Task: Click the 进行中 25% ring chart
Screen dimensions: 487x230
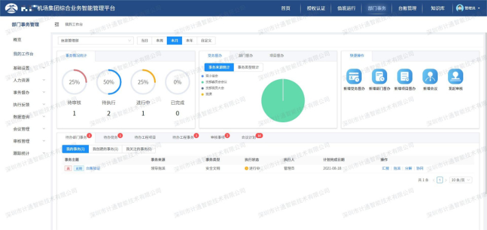Action: (143, 82)
